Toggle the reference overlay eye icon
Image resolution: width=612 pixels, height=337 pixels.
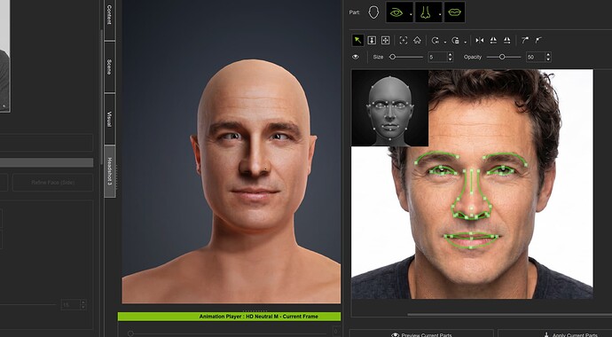coord(356,57)
